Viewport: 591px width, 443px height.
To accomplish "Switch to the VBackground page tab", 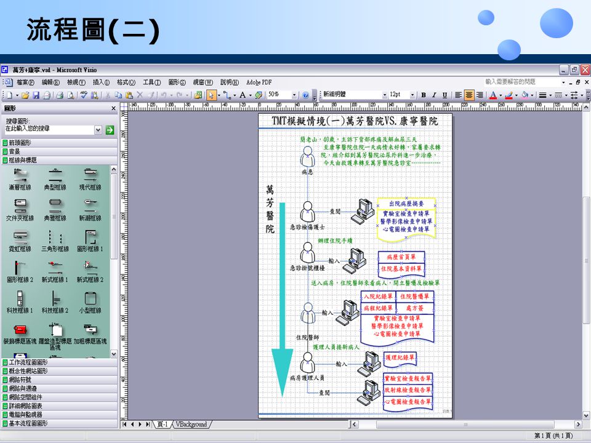I will [191, 425].
